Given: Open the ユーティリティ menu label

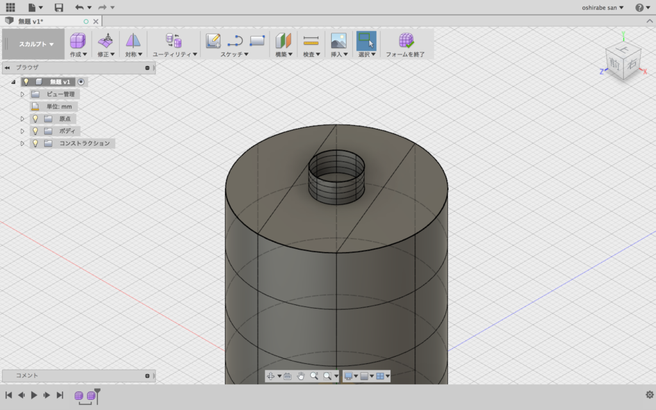Looking at the screenshot, I should tap(174, 54).
